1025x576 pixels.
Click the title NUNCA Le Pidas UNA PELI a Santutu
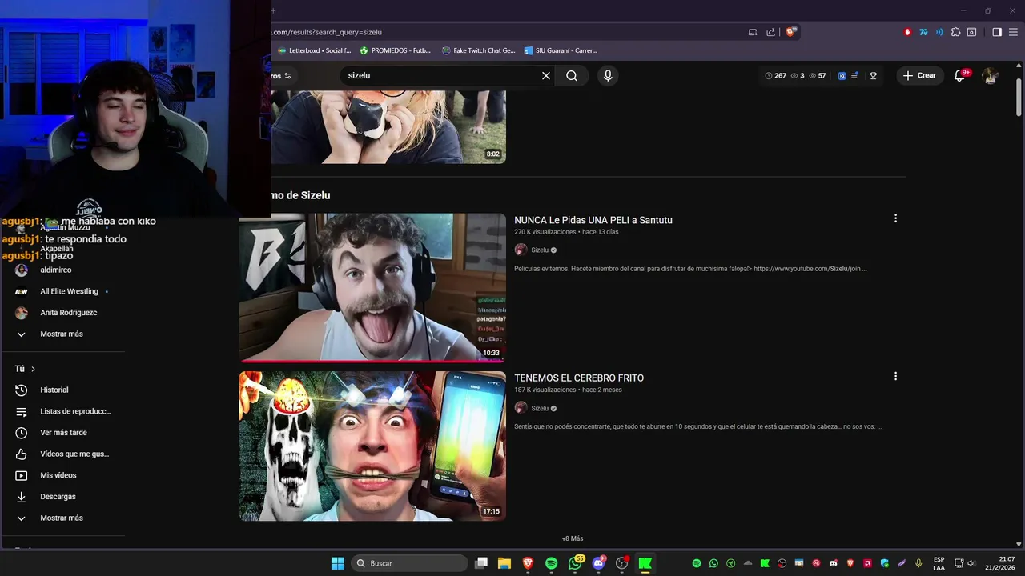click(593, 220)
